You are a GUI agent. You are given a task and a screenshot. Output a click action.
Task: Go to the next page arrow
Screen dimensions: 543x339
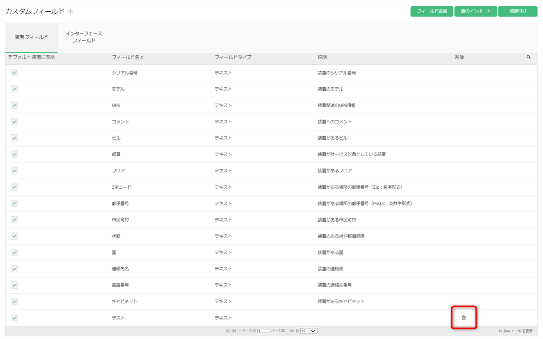point(292,331)
